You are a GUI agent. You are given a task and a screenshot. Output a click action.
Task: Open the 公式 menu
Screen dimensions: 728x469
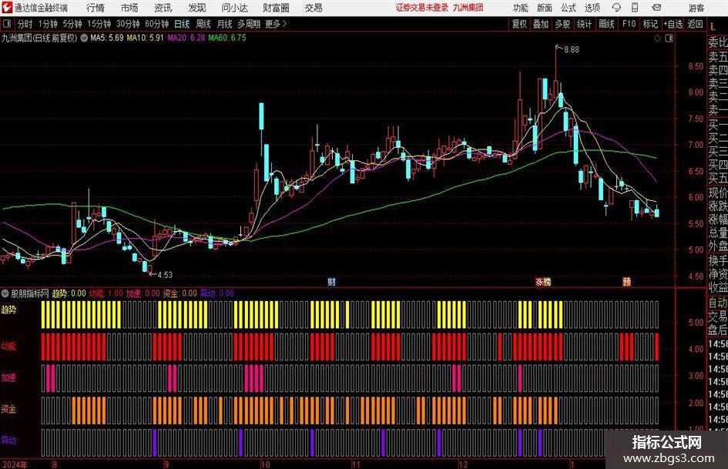click(568, 8)
